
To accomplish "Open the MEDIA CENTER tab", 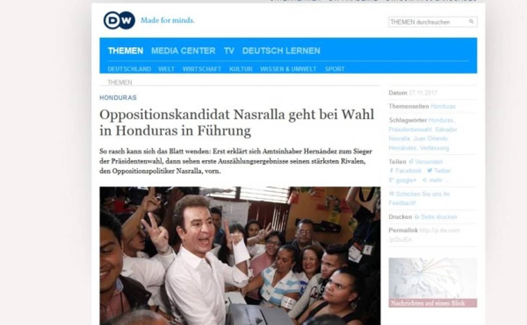I will (183, 51).
